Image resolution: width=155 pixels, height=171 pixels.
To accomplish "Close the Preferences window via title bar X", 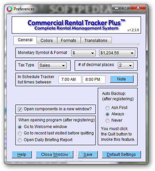I will (138, 8).
